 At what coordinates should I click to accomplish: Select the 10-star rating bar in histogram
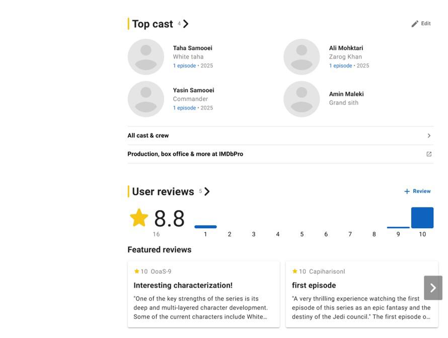(422, 218)
